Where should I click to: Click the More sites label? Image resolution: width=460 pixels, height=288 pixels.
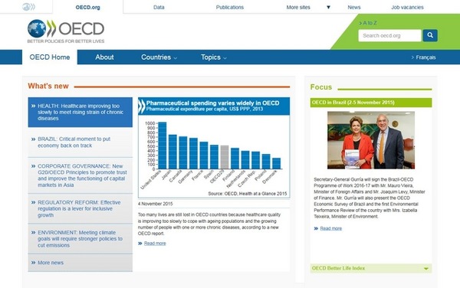point(298,8)
